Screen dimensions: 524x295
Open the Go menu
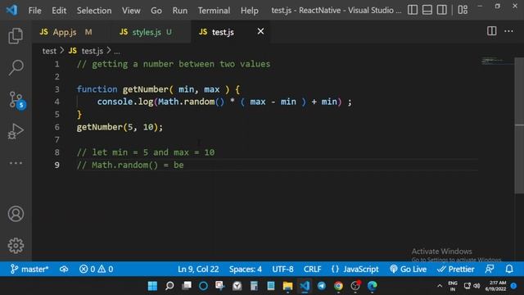(x=156, y=11)
